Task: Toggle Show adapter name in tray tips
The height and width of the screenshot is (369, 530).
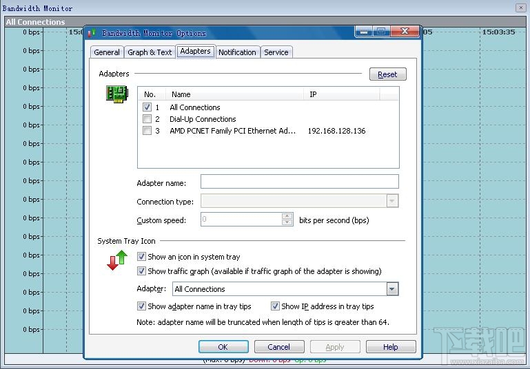Action: pyautogui.click(x=141, y=306)
